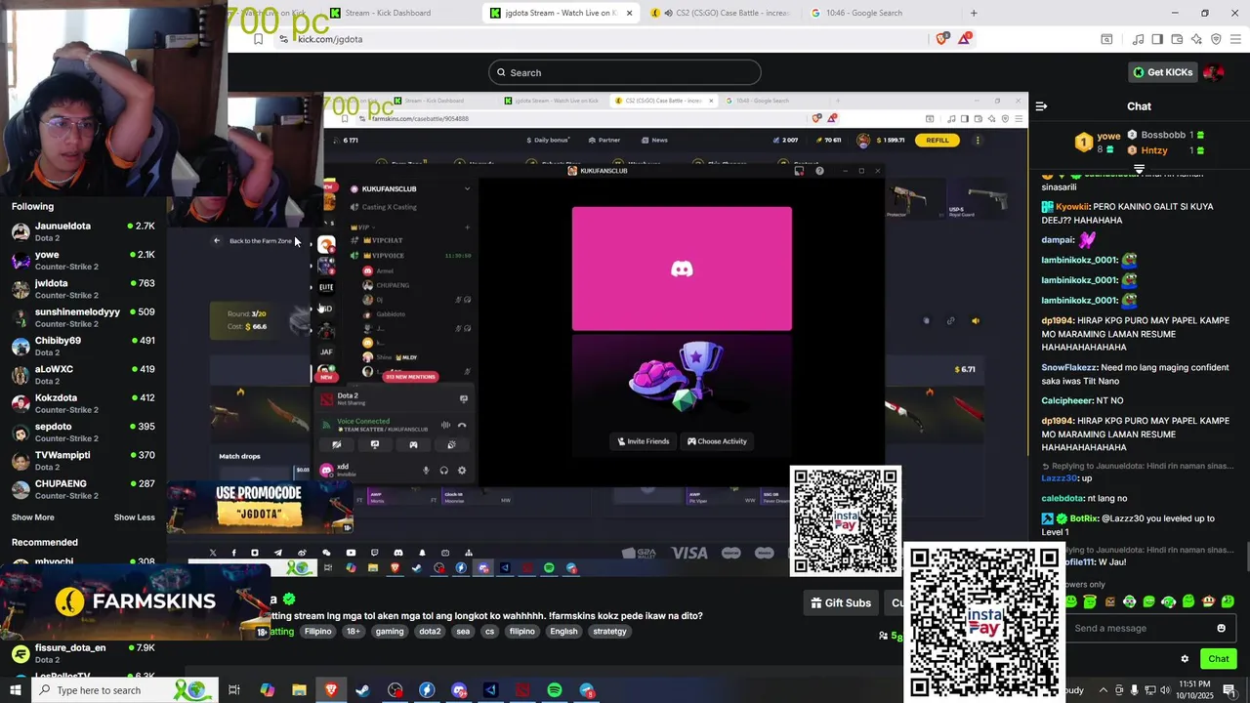Click the Windows taskbar search box
This screenshot has height=703, width=1250.
[125, 690]
